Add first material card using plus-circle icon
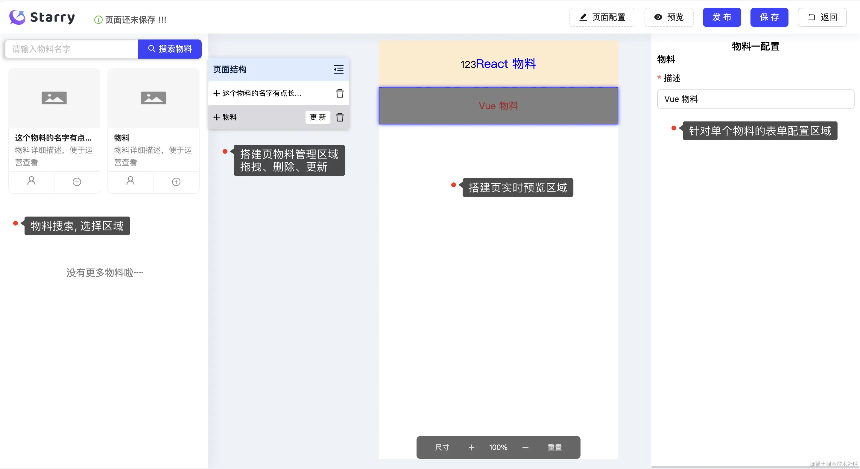860x469 pixels. [77, 182]
